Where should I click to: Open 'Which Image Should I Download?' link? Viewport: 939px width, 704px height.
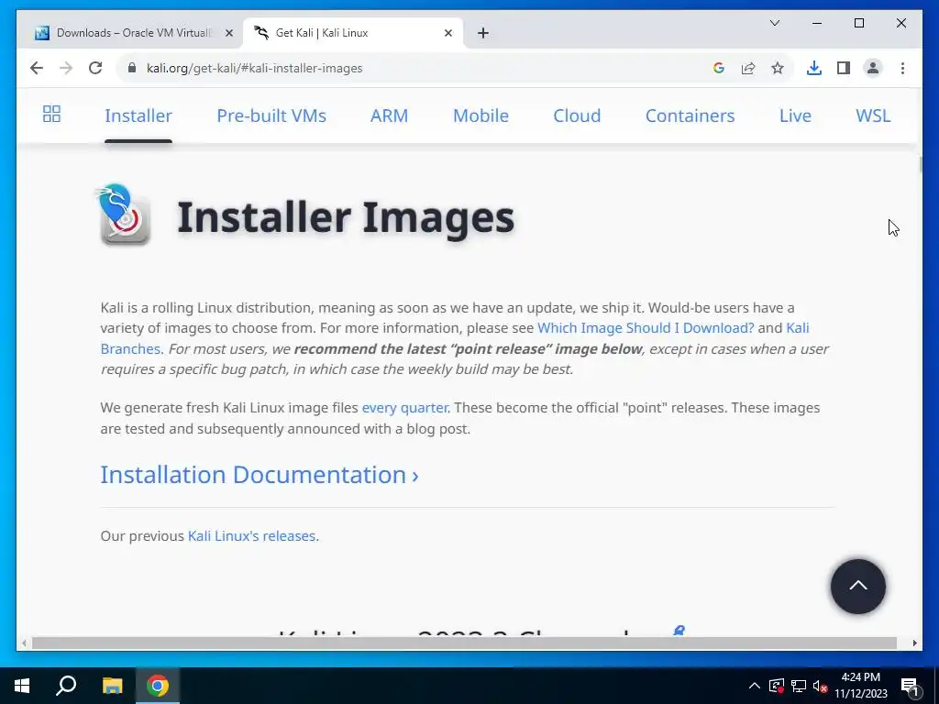646,328
